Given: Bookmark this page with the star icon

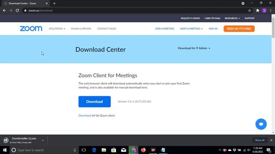Looking at the screenshot, I should click(x=250, y=10).
